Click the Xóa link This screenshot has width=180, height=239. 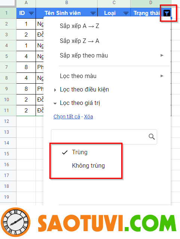pyautogui.click(x=88, y=117)
